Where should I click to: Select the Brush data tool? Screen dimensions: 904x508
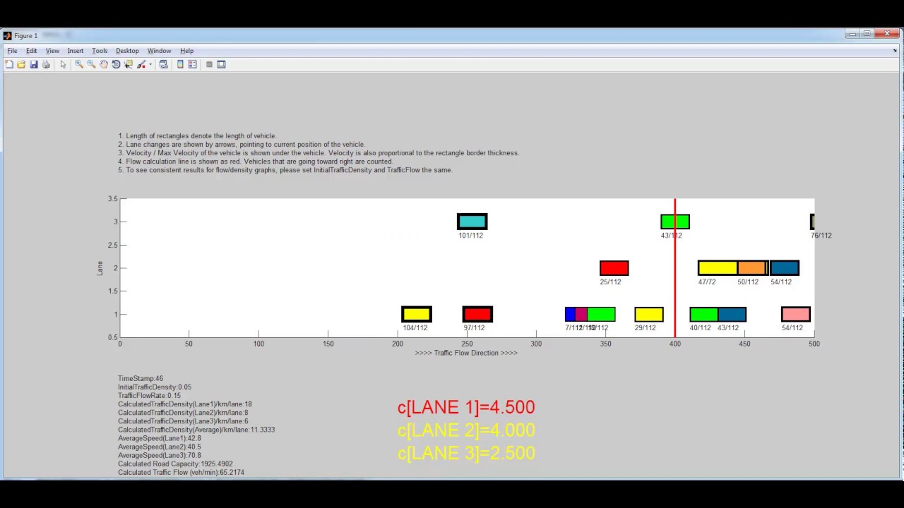click(141, 64)
